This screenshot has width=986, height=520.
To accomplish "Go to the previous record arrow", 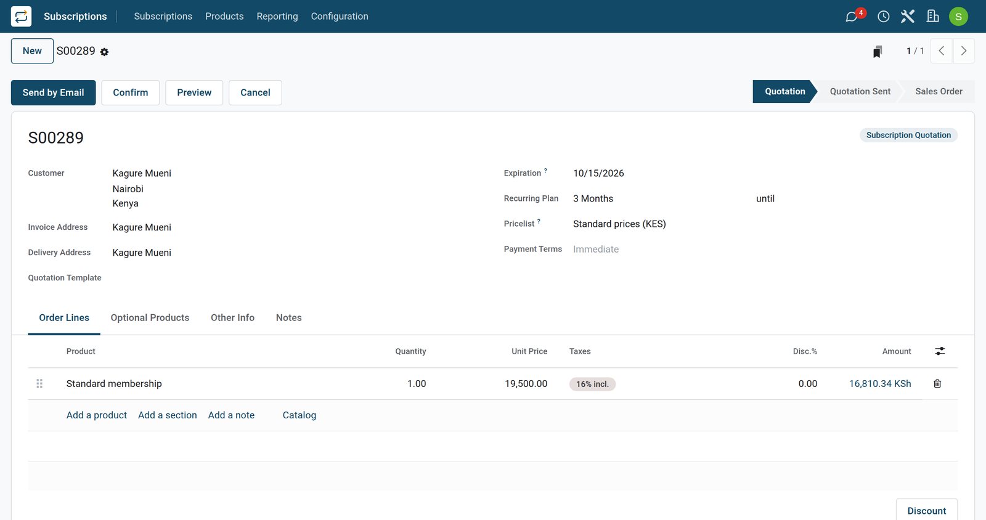I will pos(942,51).
